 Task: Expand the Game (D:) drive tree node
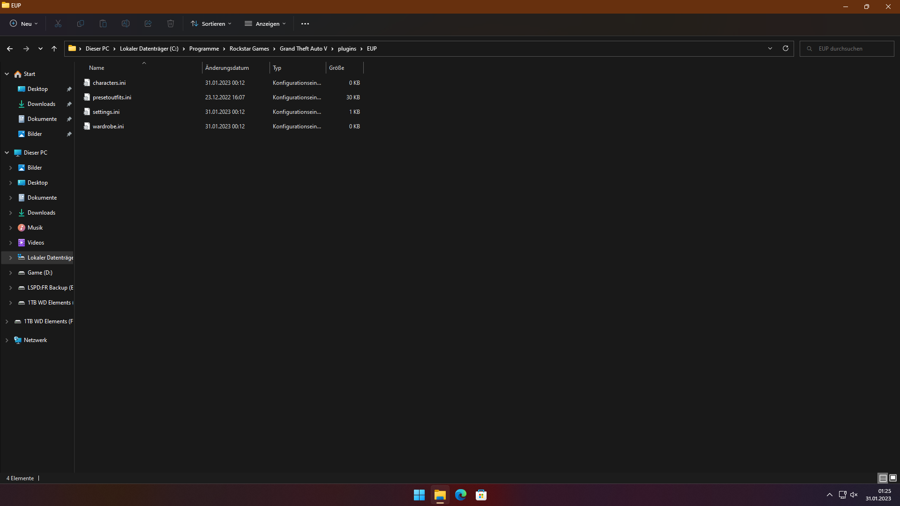click(x=10, y=273)
